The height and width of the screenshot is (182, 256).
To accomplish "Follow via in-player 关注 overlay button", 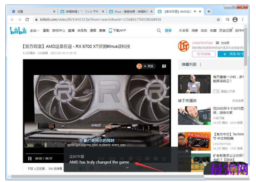I will pos(146,66).
